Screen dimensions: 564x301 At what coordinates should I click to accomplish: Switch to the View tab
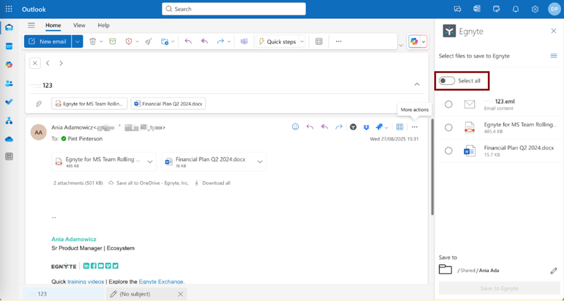pos(79,25)
